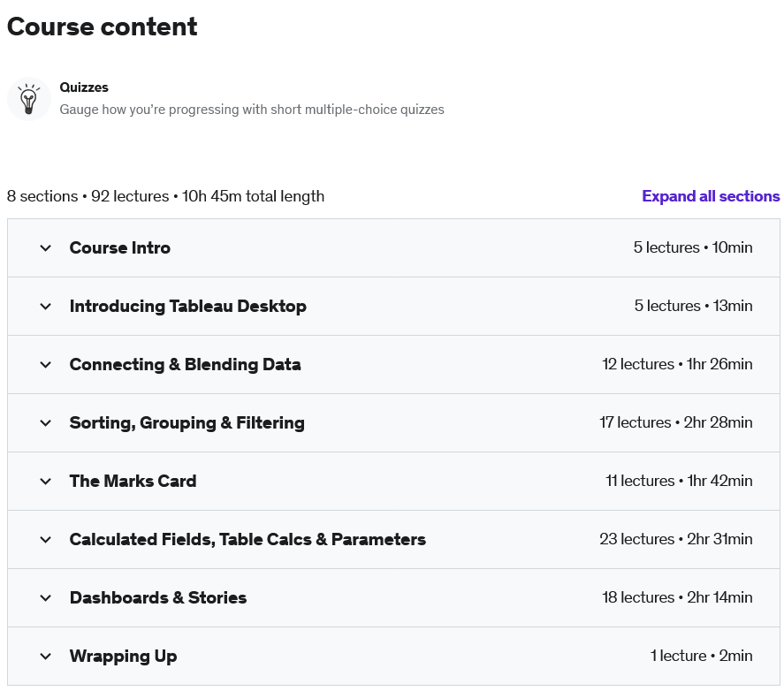Click '5 lectures • 10min' text
The image size is (784, 691).
tap(693, 247)
